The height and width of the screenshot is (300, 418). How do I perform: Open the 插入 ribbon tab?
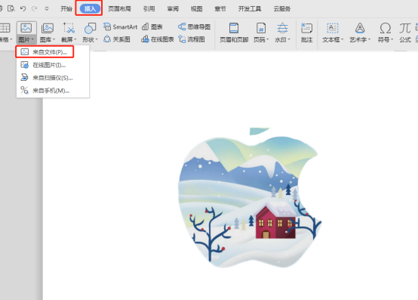pyautogui.click(x=90, y=8)
